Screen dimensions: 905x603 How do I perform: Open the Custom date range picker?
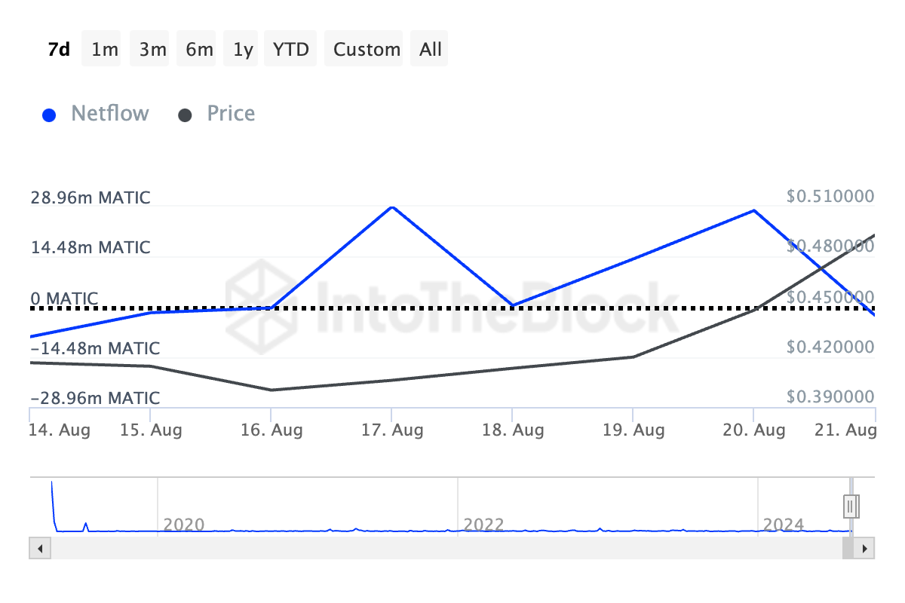coord(367,50)
